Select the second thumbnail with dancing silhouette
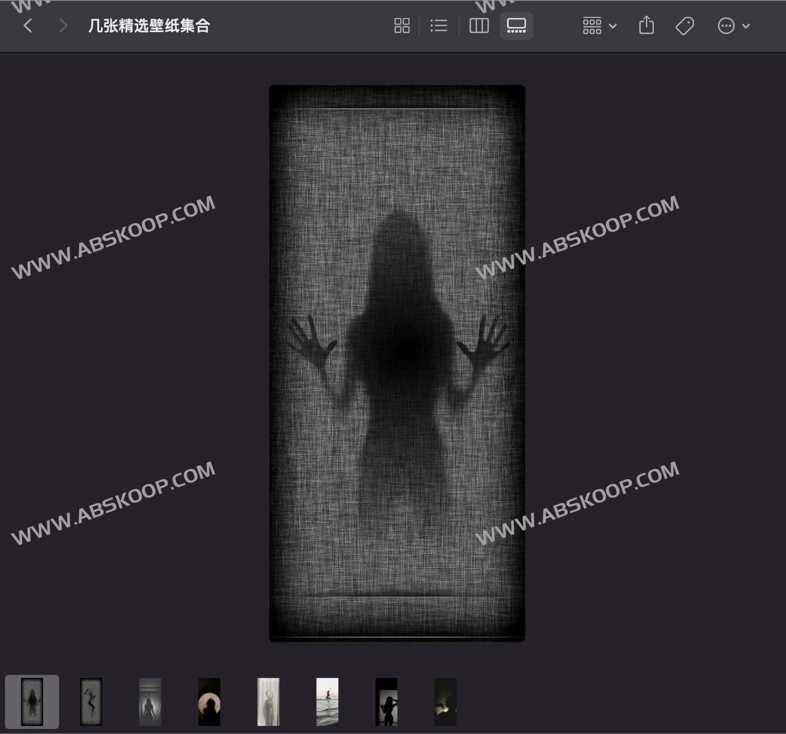786x734 pixels. [x=91, y=701]
